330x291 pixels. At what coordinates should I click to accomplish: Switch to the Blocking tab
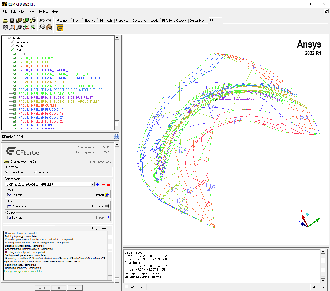pyautogui.click(x=90, y=21)
